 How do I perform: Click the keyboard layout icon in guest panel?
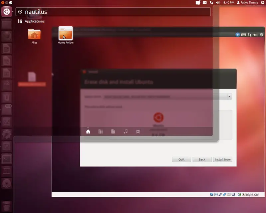tap(244, 35)
